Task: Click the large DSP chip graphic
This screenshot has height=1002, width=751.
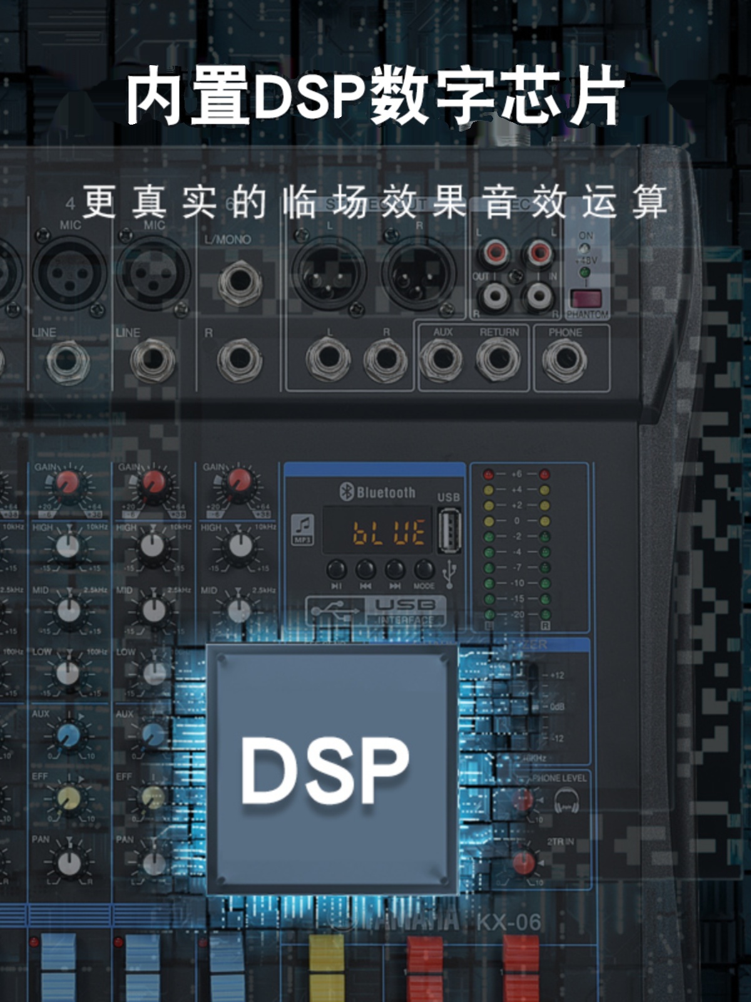Action: (332, 770)
